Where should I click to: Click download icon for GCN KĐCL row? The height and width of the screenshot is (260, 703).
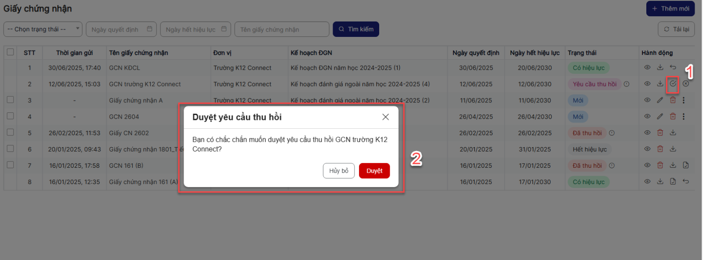[660, 68]
